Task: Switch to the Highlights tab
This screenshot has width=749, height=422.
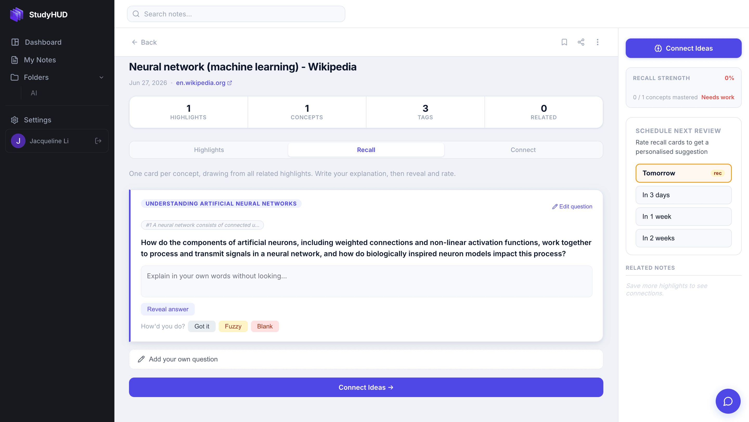Action: pos(209,150)
